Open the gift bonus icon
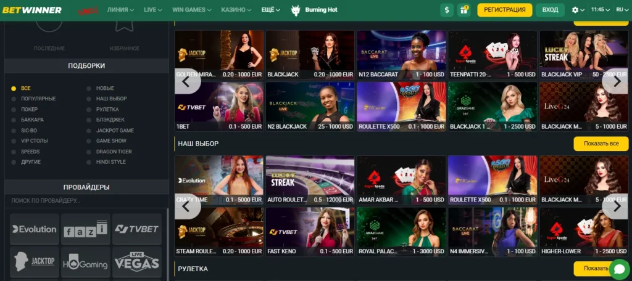 tap(464, 10)
